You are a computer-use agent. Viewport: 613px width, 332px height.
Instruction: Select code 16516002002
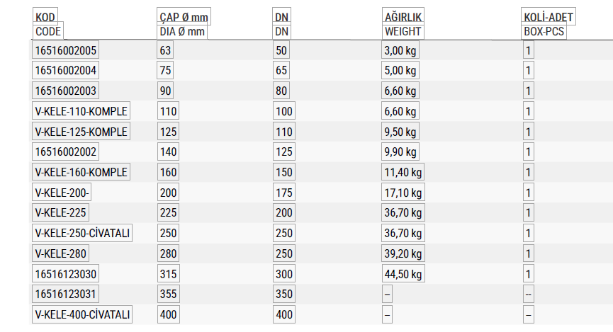click(65, 151)
